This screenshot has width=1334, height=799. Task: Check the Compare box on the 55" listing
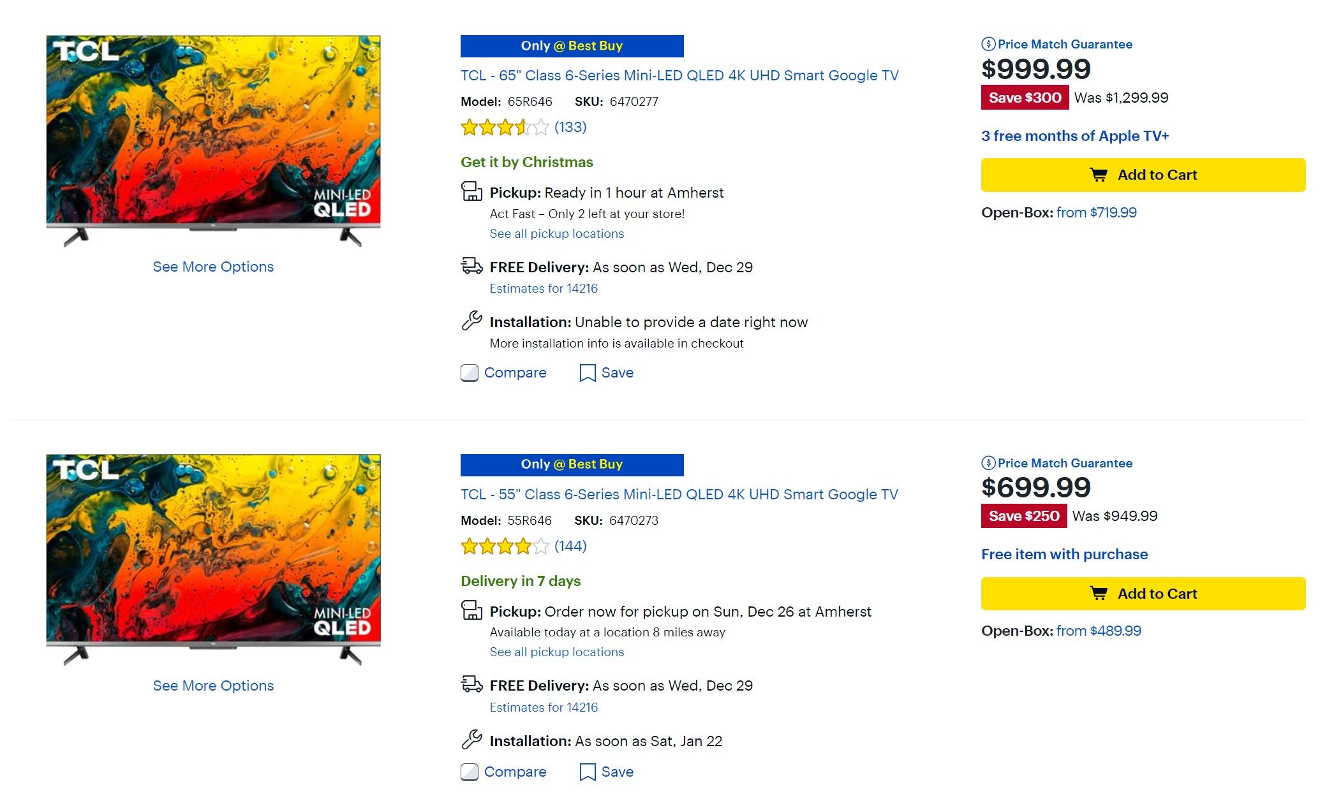click(x=469, y=772)
